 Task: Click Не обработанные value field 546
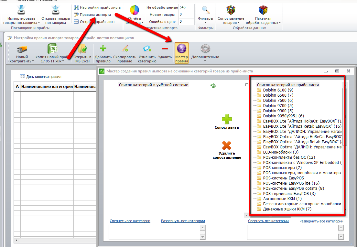coord(187,7)
